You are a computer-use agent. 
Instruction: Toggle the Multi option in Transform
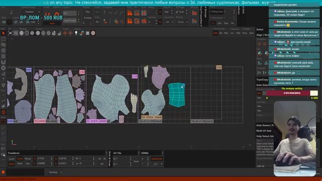20,164
